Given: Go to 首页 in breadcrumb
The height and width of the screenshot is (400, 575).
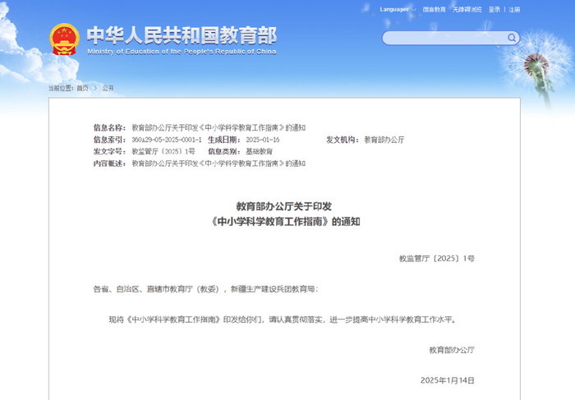Looking at the screenshot, I should coord(82,88).
